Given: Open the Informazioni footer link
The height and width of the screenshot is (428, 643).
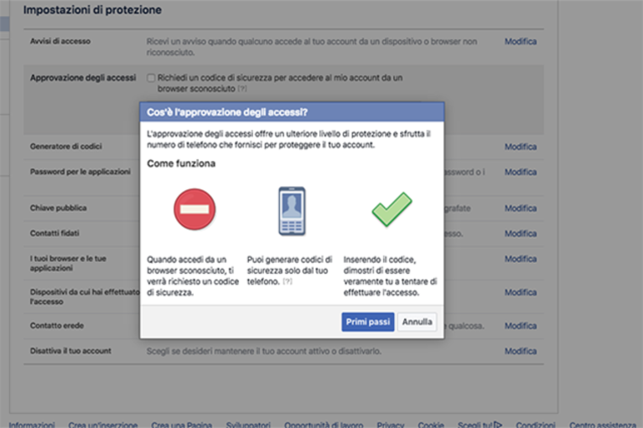Looking at the screenshot, I should 32,425.
